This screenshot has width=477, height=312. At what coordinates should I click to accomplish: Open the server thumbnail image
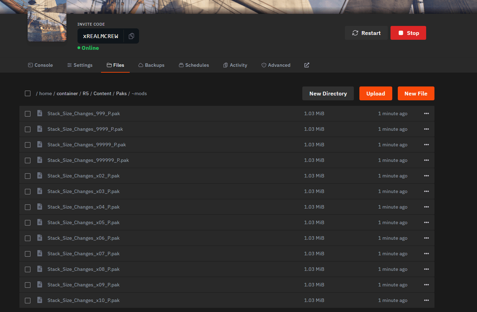coord(47,21)
